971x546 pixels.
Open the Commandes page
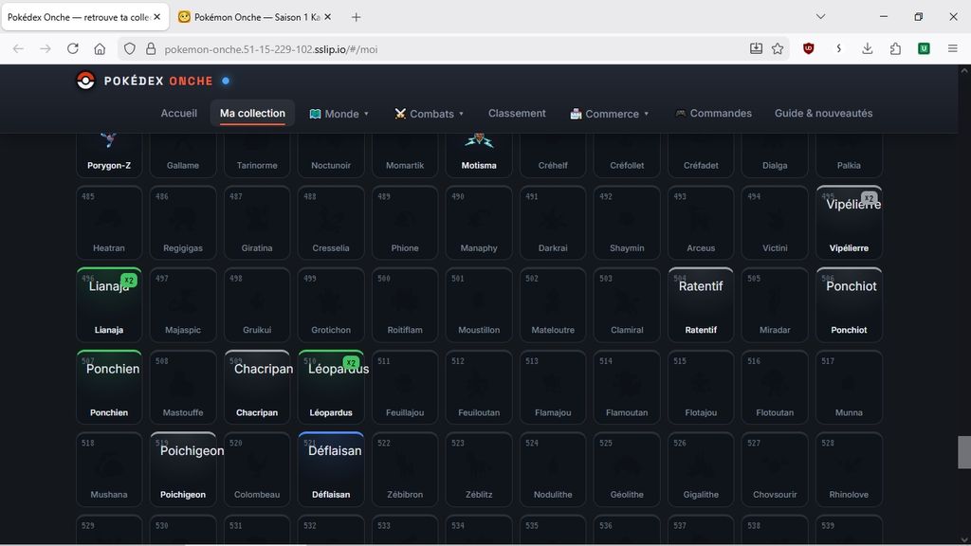(713, 114)
